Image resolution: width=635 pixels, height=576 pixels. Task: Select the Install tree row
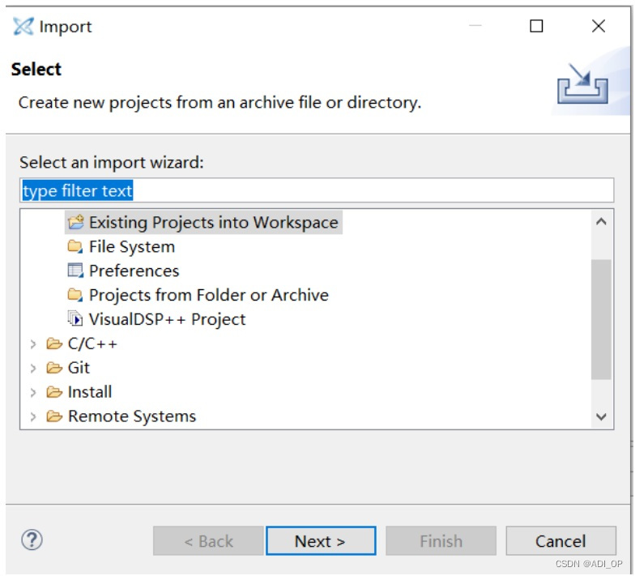point(90,392)
